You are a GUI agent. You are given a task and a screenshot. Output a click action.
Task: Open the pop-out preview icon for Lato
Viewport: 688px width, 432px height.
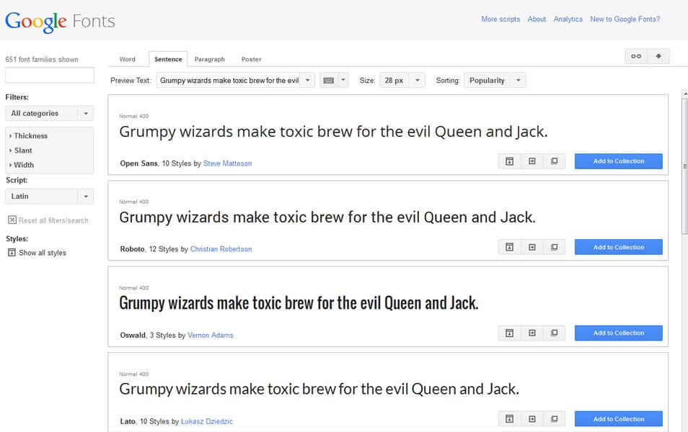point(554,418)
